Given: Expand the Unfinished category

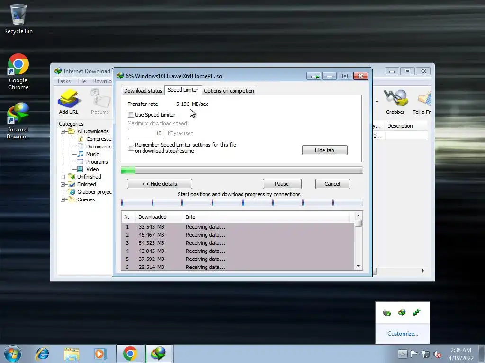Looking at the screenshot, I should [x=63, y=177].
